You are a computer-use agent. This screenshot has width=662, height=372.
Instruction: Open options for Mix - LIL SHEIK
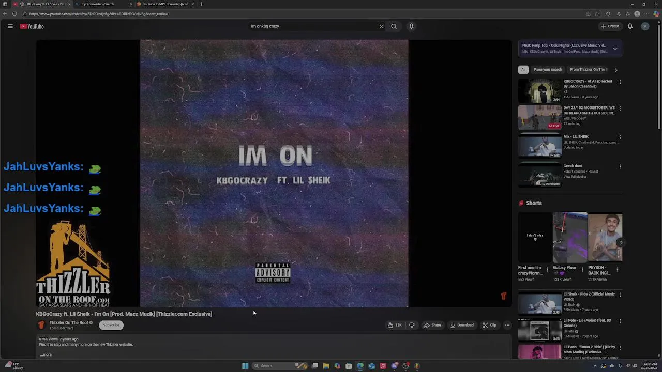click(x=620, y=137)
